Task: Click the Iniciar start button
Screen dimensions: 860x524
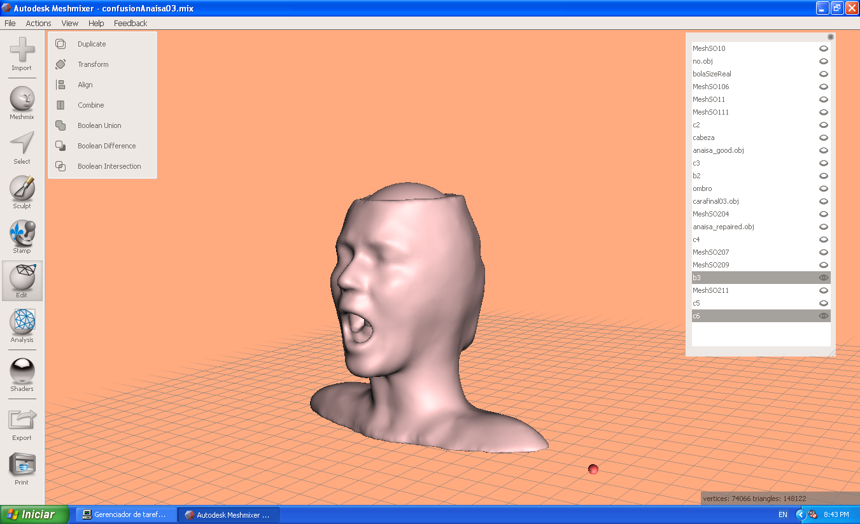Action: [34, 514]
